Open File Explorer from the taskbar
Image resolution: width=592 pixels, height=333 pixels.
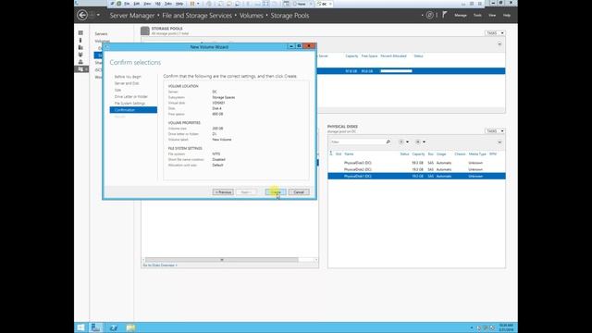coord(130,327)
